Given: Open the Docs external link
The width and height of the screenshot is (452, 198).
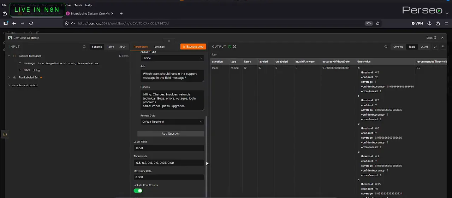Looking at the screenshot, I should [x=431, y=38].
